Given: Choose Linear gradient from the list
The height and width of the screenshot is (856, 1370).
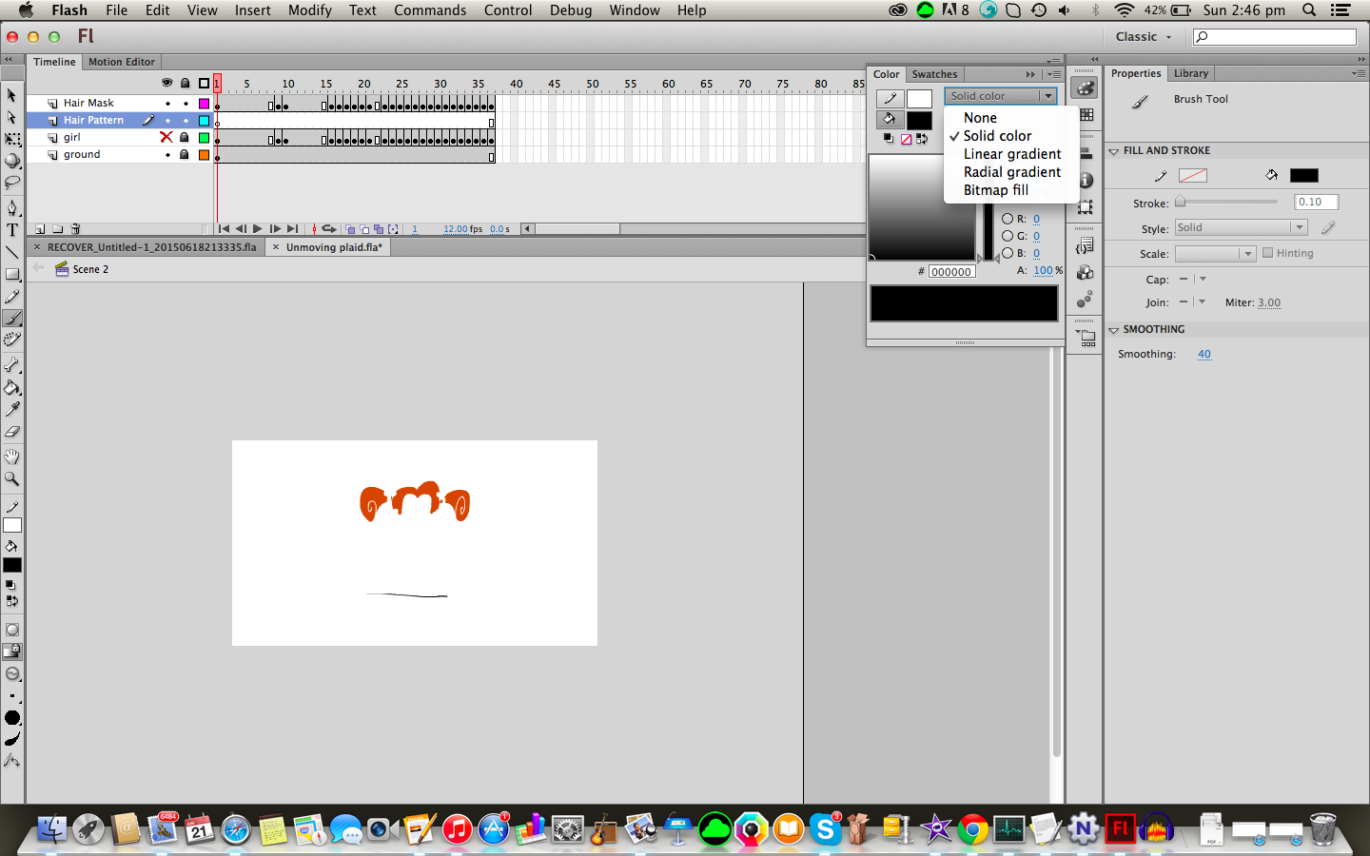Looking at the screenshot, I should [x=1012, y=154].
